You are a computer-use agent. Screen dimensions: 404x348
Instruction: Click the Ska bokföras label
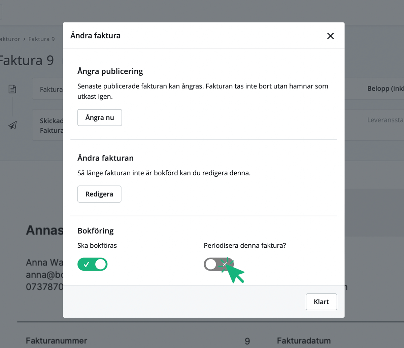point(97,246)
